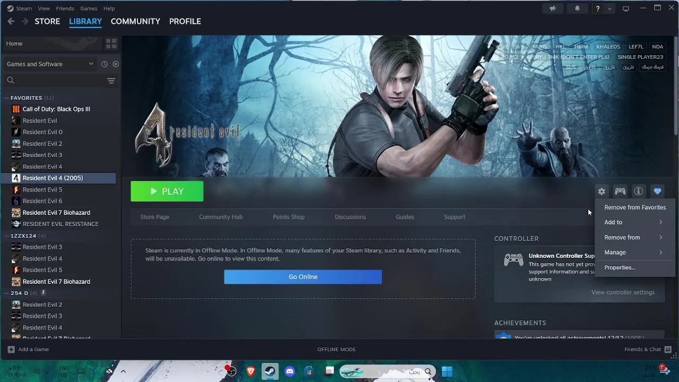Click the Resident Evil 0 game icon
Viewport: 679px width, 382px height.
[x=16, y=132]
